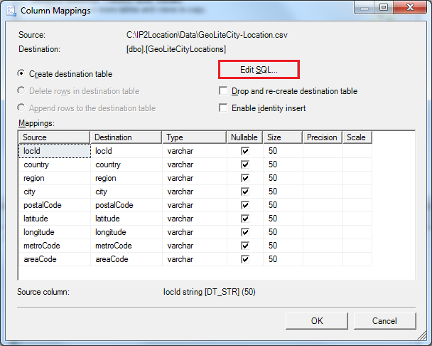Screen dimensions: 432x346
Task: Click the Size column header
Action: point(283,137)
